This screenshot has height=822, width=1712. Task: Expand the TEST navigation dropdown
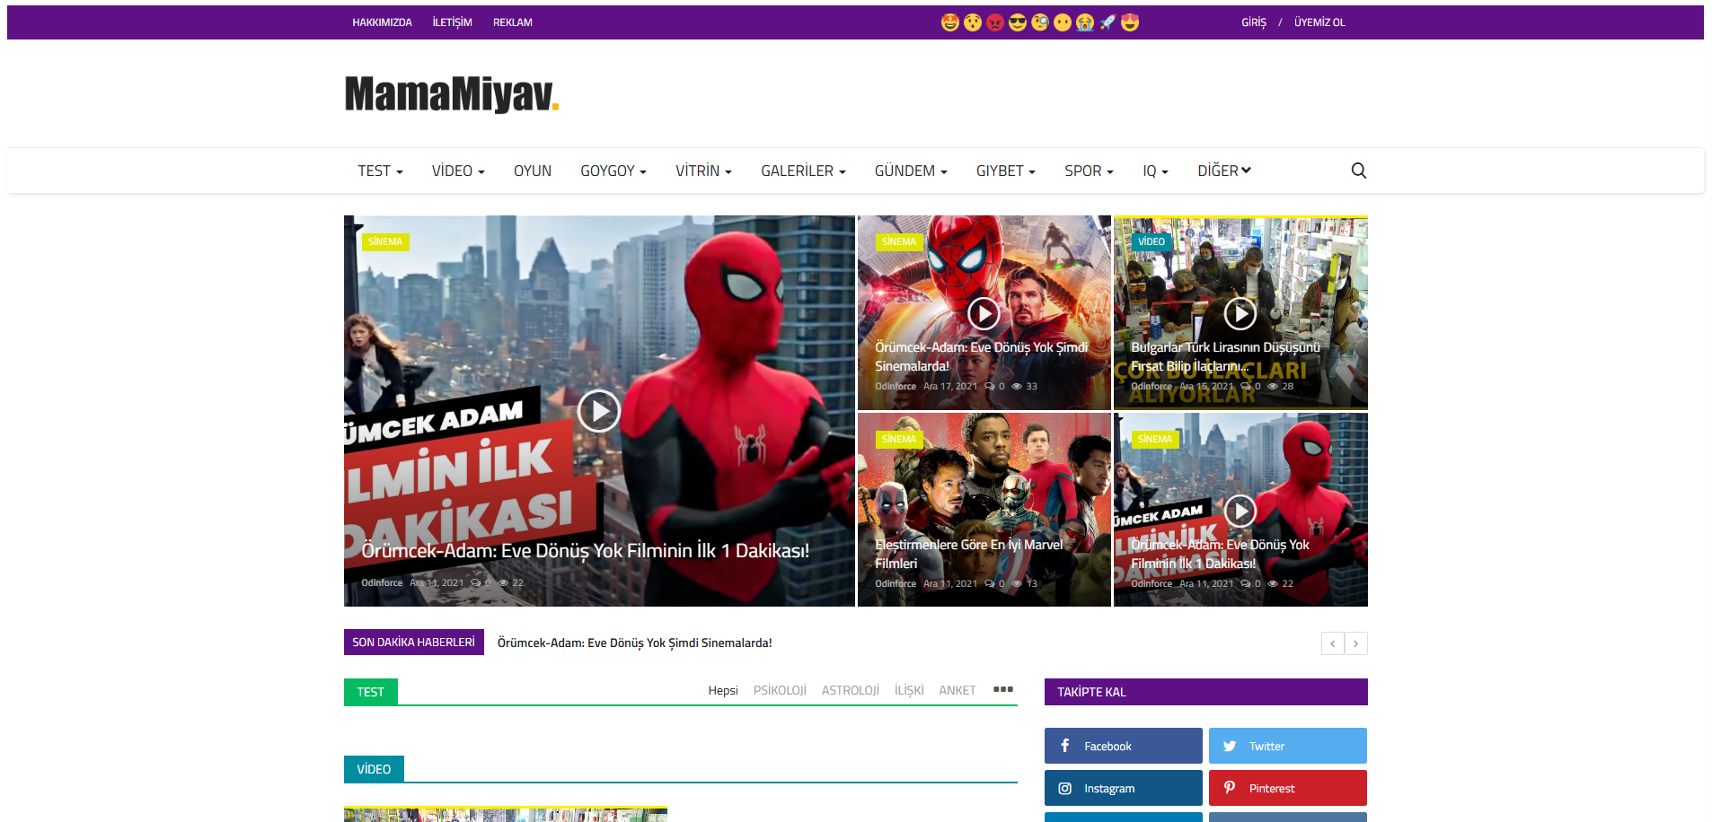[x=380, y=171]
